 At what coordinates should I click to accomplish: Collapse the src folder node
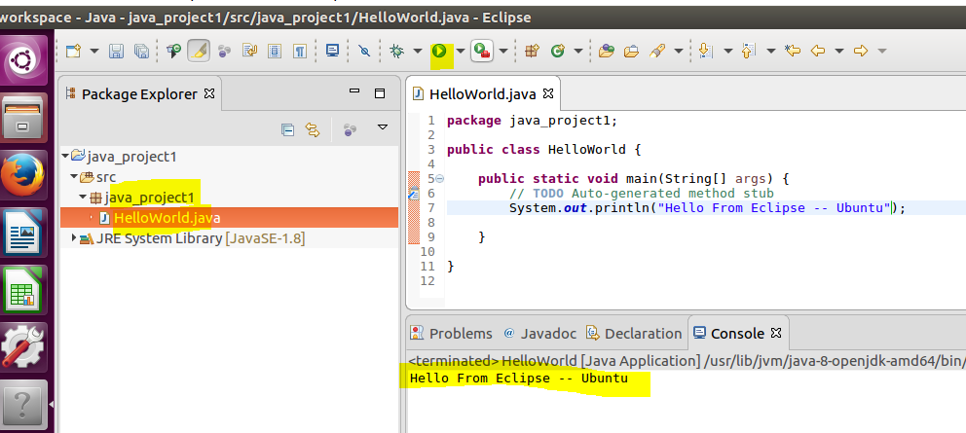tap(74, 177)
